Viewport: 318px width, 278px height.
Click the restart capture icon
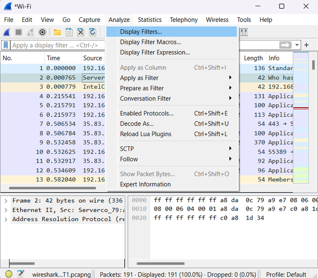(x=30, y=32)
